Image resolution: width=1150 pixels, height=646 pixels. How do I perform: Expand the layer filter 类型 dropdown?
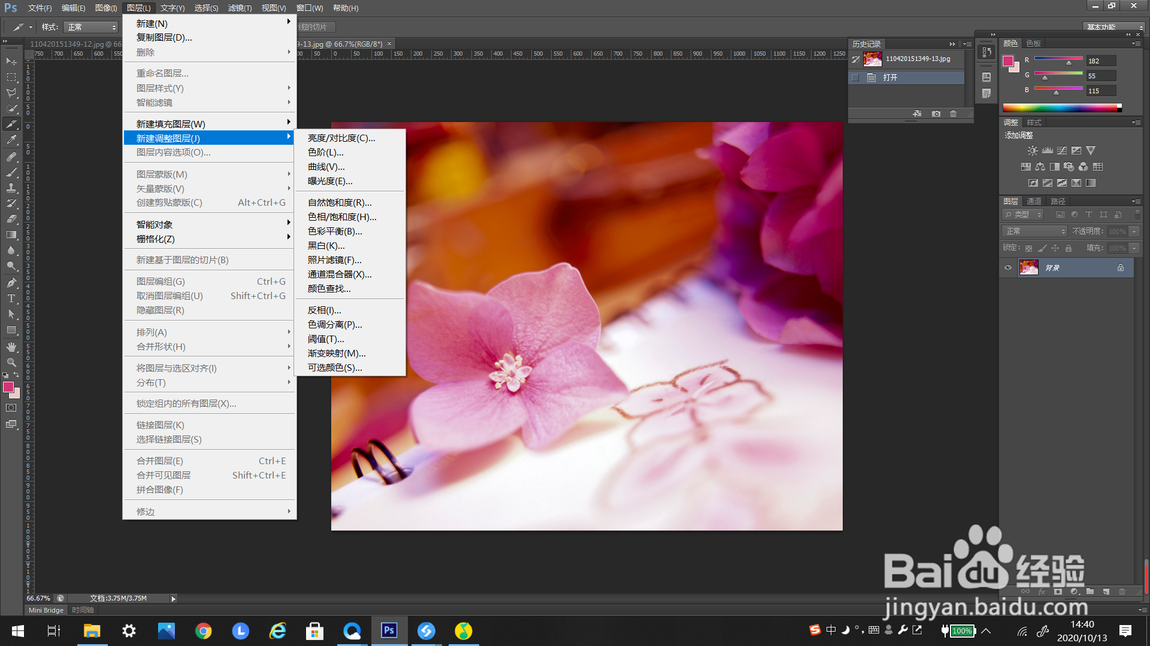(x=1024, y=215)
